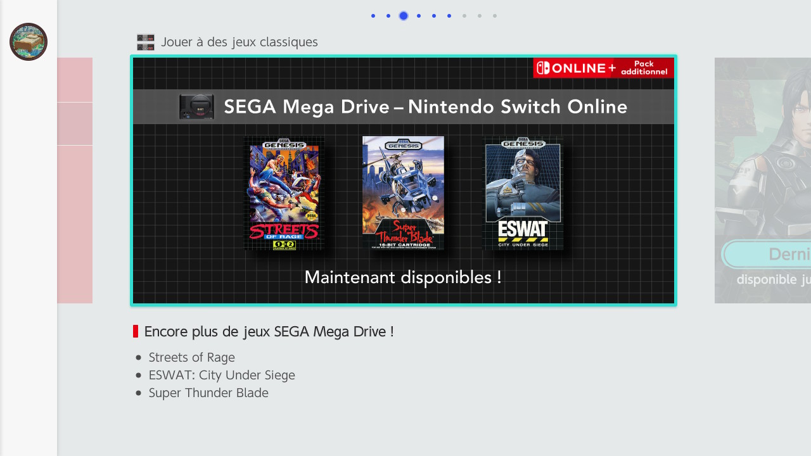811x456 pixels.
Task: Click the NES controllers icon above banner
Action: coord(146,42)
